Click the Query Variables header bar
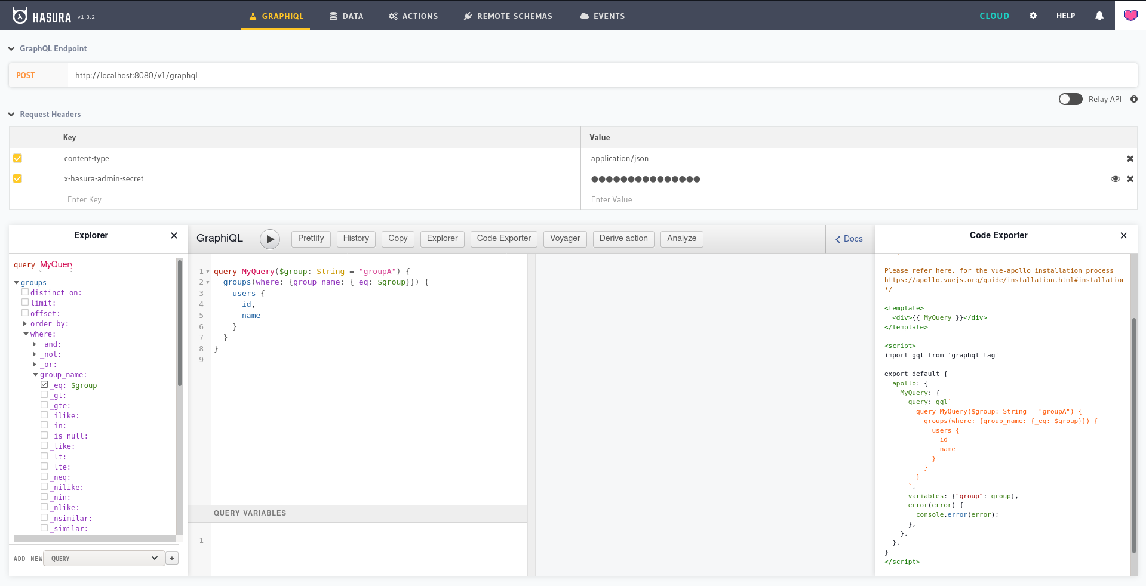Viewport: 1146px width, 586px height. pyautogui.click(x=358, y=513)
